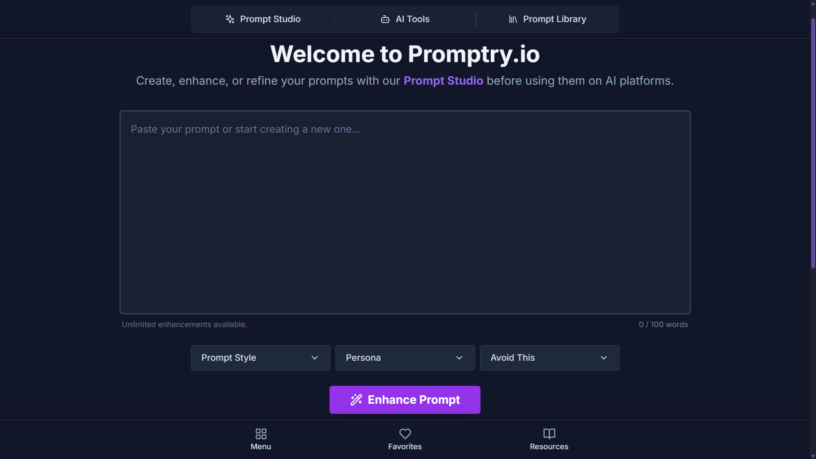Select the Prompt Studio tab
The height and width of the screenshot is (459, 816).
(262, 19)
